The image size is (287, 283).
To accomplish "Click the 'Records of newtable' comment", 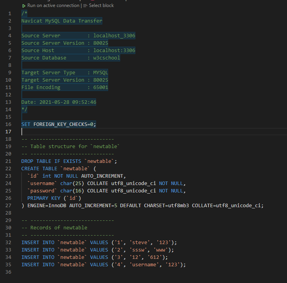I will tap(59, 227).
